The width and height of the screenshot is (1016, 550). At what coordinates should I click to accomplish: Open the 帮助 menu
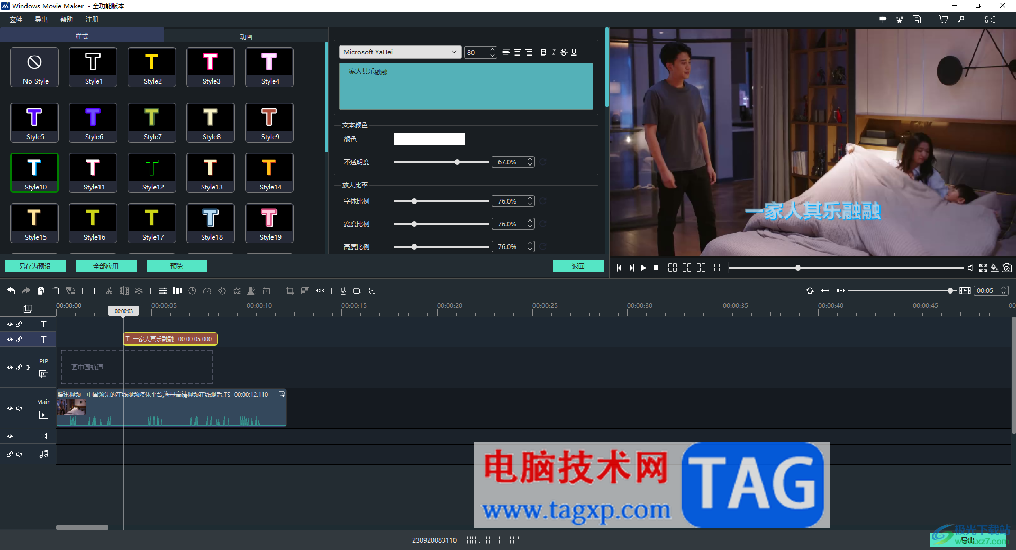click(67, 20)
